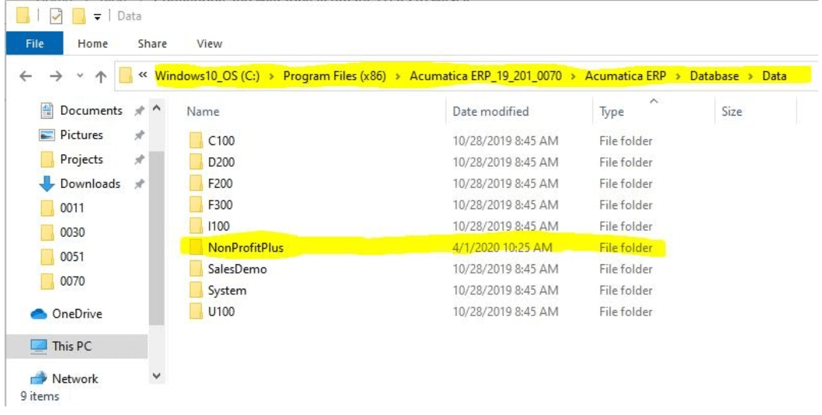Image resolution: width=822 pixels, height=415 pixels.
Task: Click the 4/1/2020 10:25 AM date cell
Action: click(502, 248)
